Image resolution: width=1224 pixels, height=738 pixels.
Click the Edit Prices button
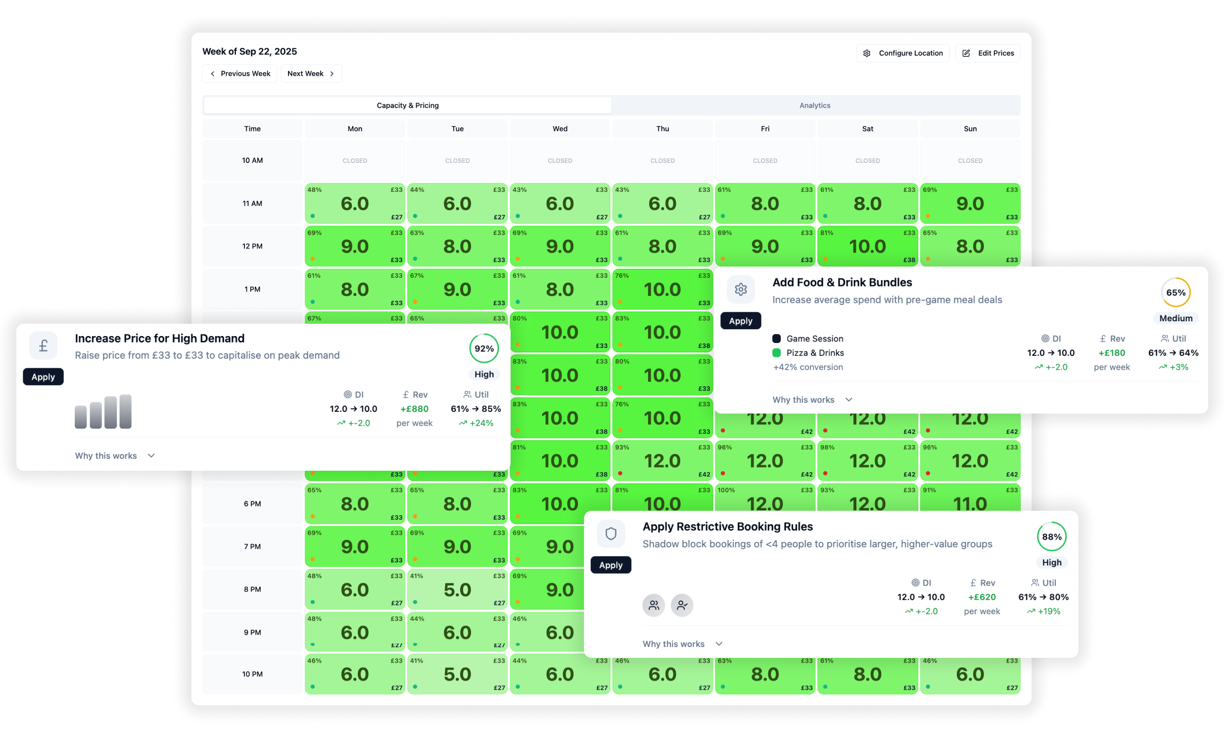[x=988, y=53]
